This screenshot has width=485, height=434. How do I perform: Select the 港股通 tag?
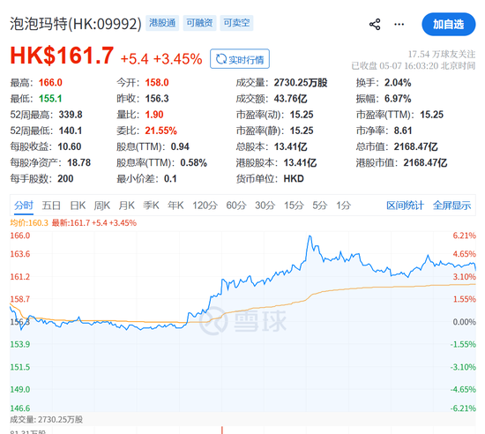[x=162, y=23]
